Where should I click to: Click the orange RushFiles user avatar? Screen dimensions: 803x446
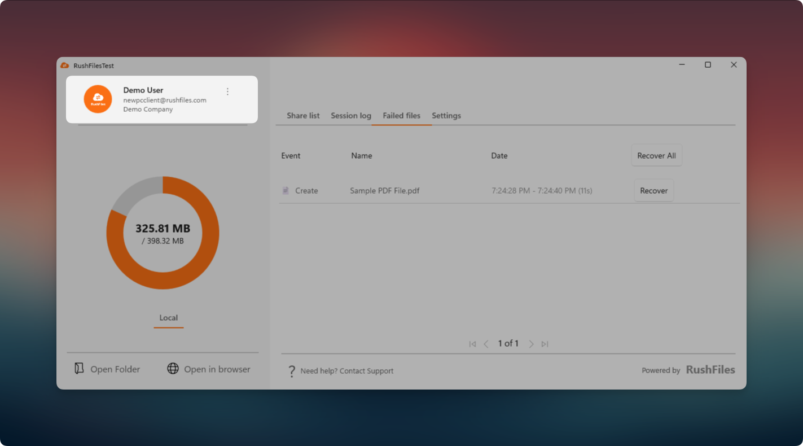click(98, 99)
